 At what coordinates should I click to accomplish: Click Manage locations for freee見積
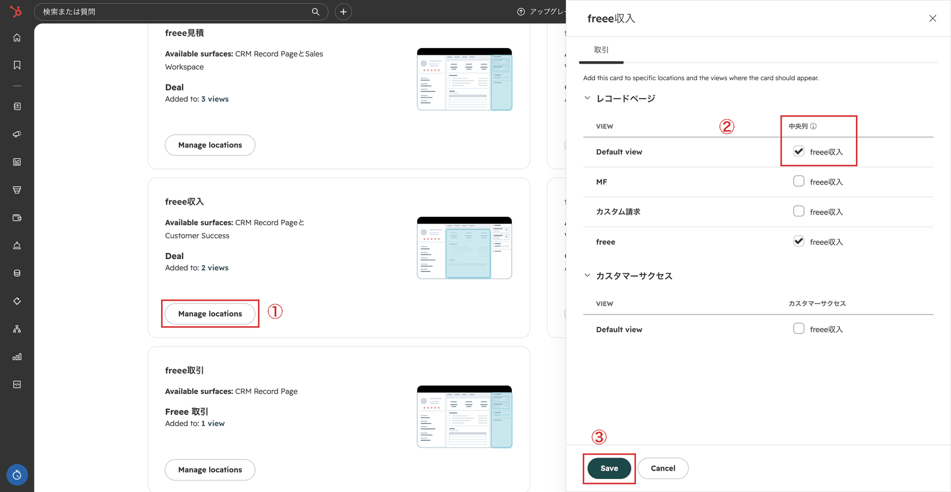pos(210,145)
